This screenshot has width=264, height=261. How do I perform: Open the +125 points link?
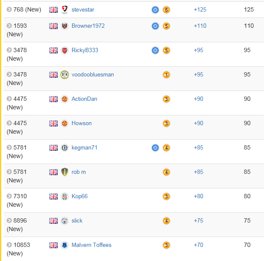coord(200,9)
